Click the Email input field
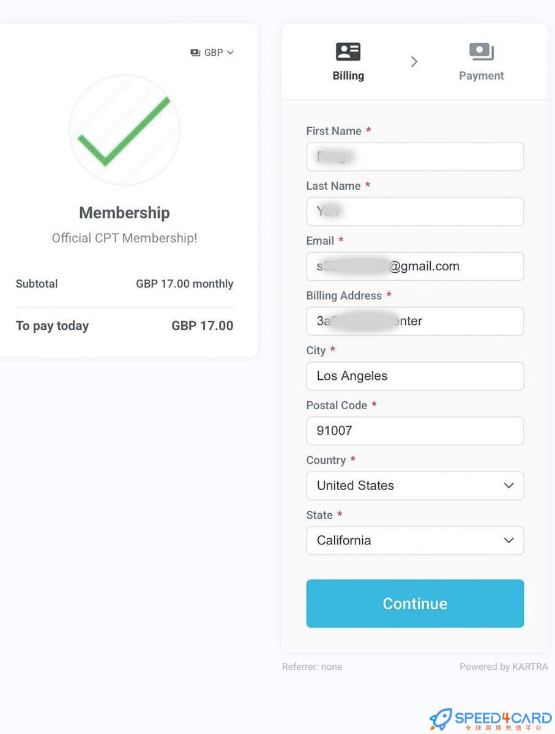555x734 pixels. 415,267
